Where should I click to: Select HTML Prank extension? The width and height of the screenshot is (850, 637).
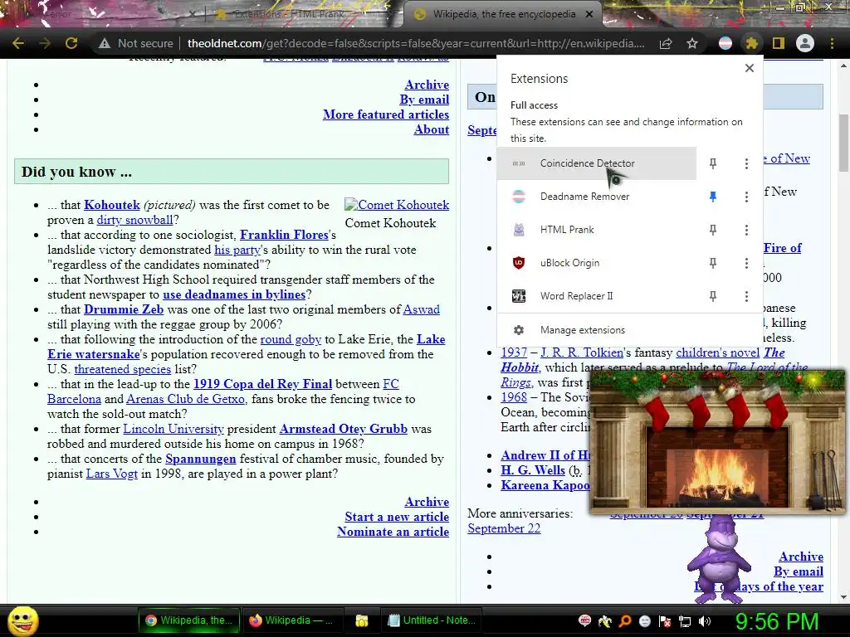coord(596,230)
